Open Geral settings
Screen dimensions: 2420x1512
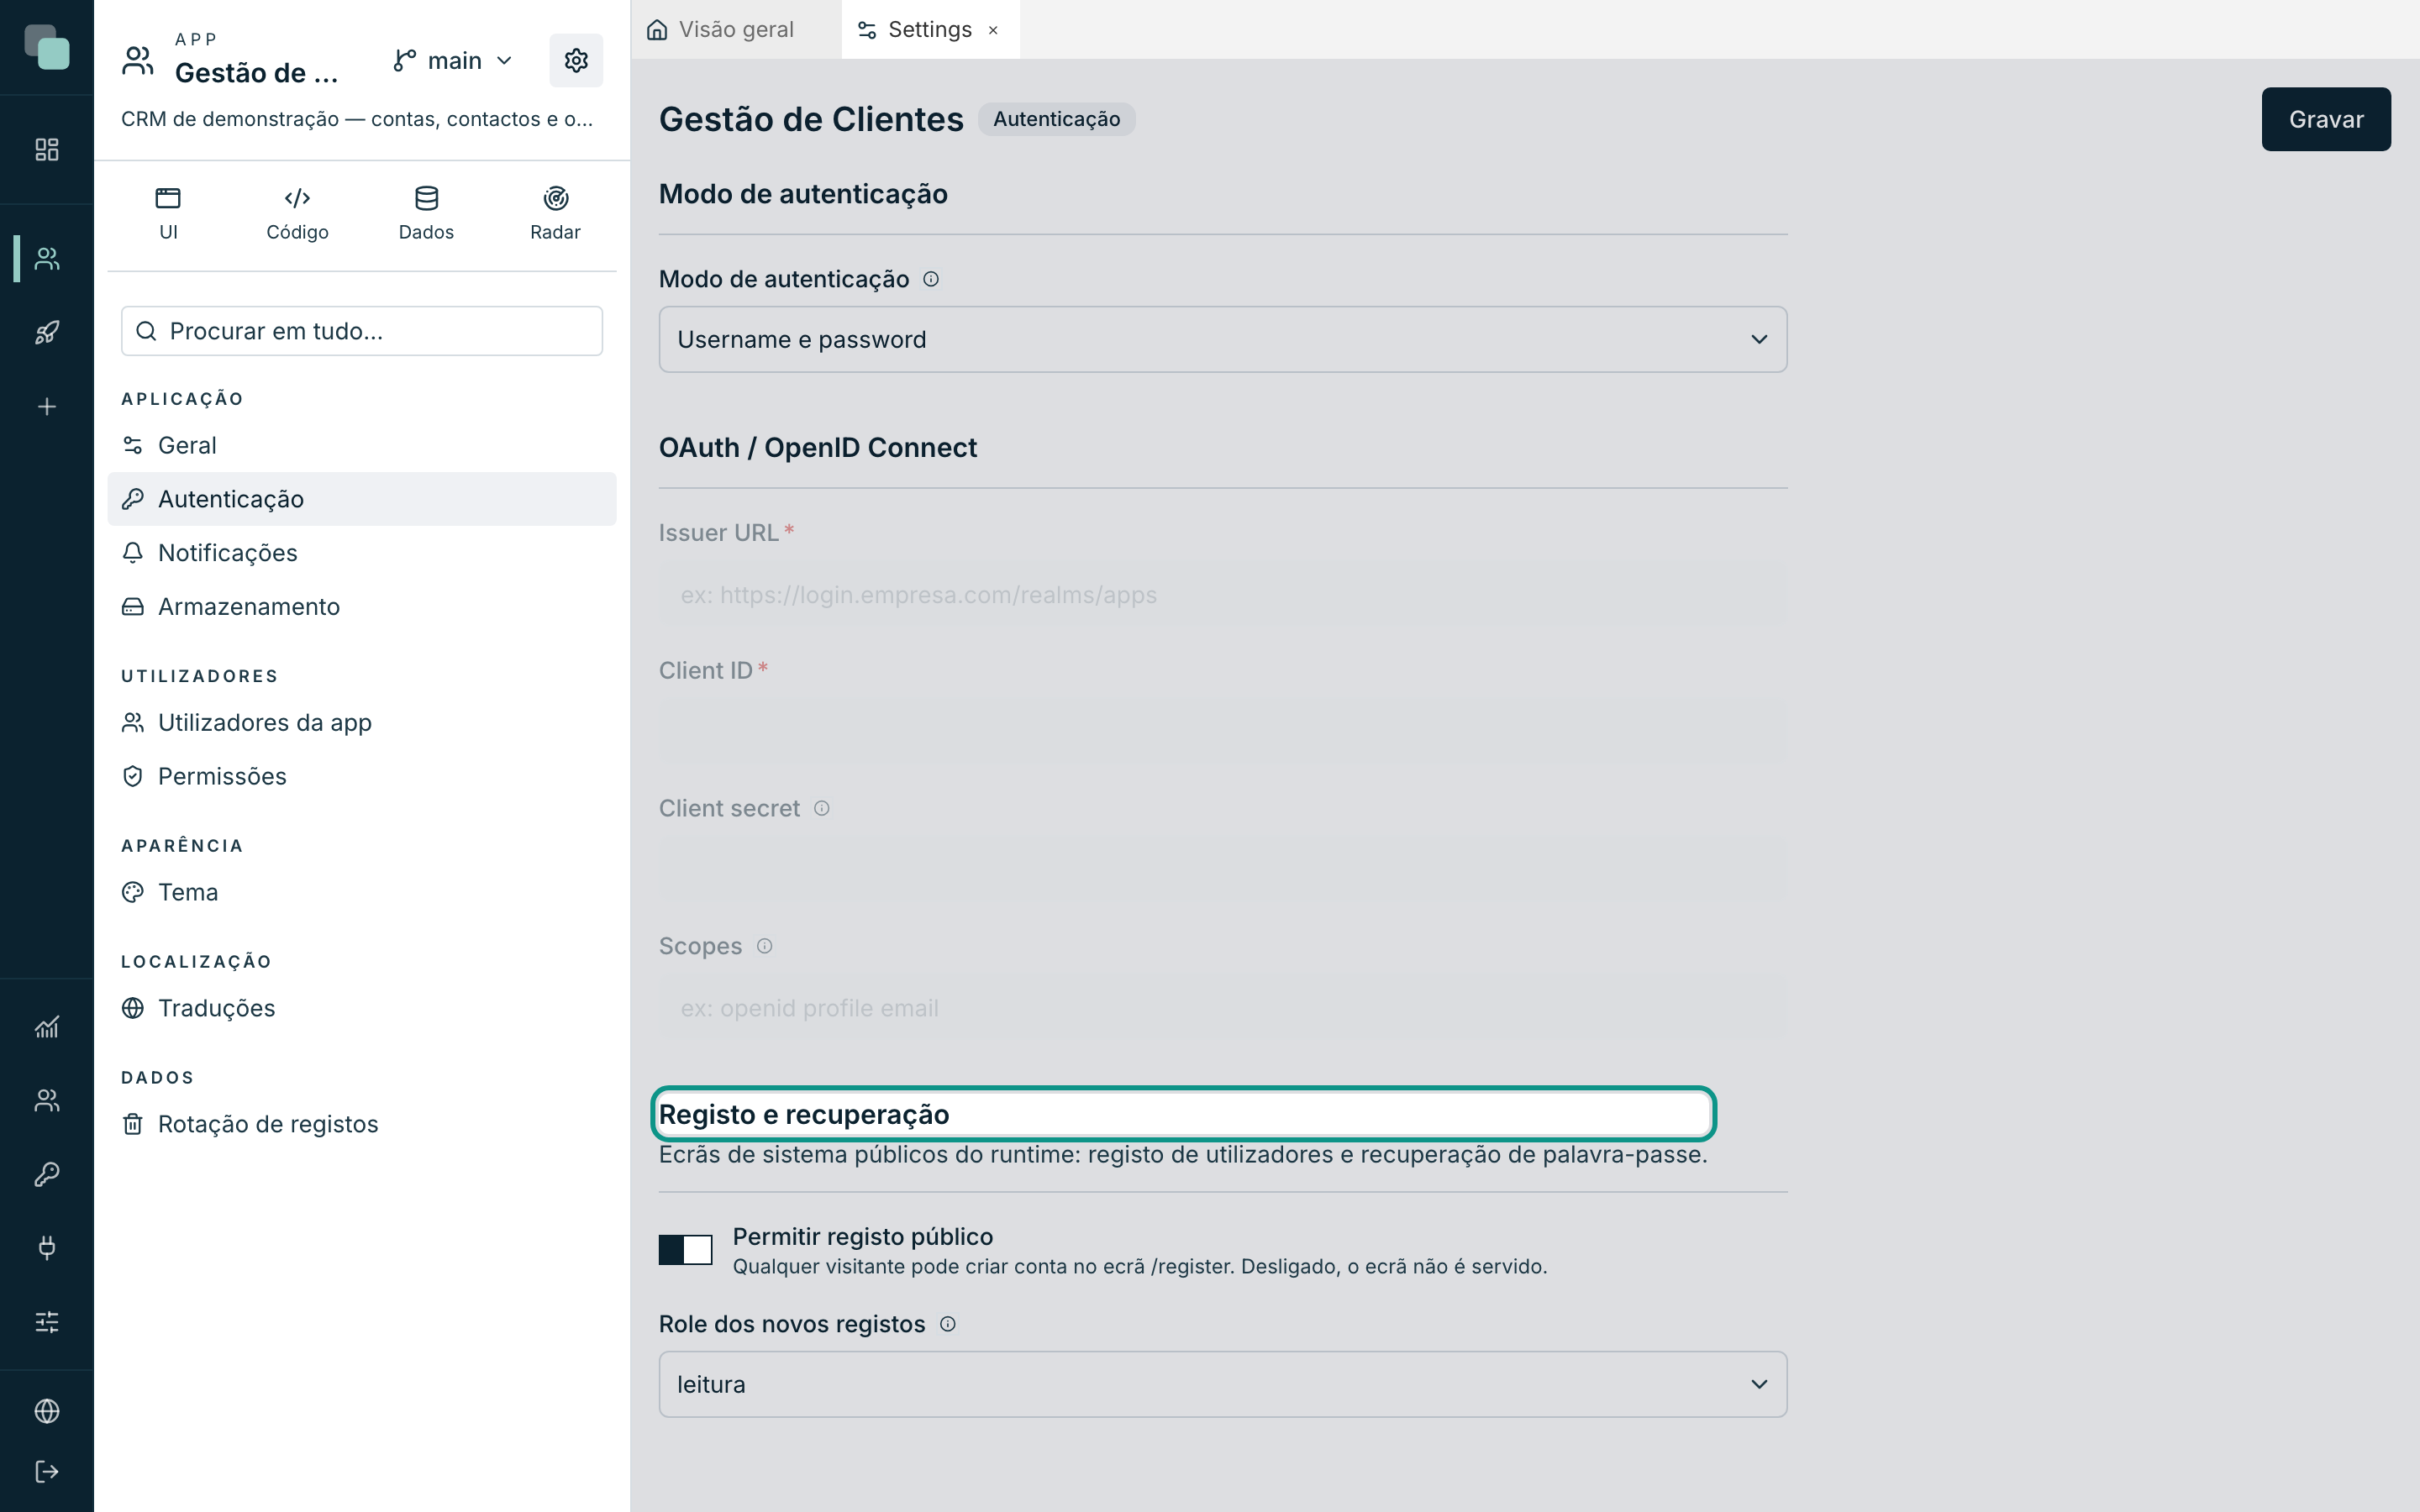point(362,445)
